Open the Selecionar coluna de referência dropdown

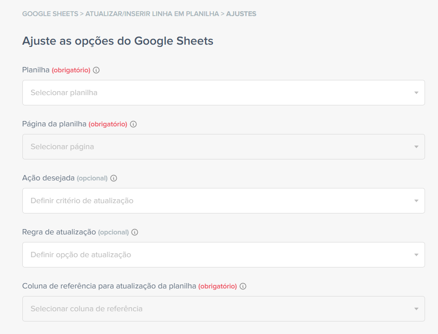click(x=223, y=309)
